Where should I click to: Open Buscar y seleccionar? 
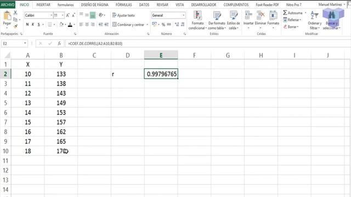[x=331, y=20]
